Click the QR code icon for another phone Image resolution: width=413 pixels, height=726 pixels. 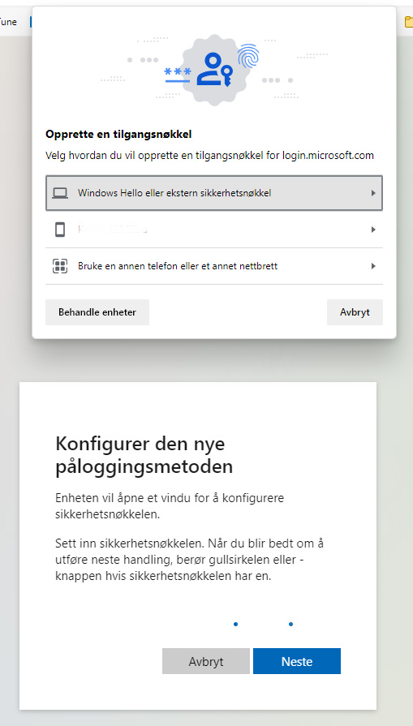pyautogui.click(x=60, y=266)
